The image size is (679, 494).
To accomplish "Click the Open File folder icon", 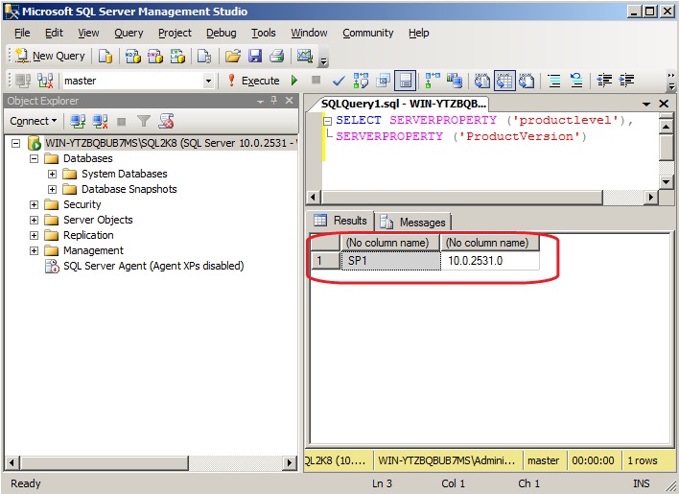I will (232, 56).
